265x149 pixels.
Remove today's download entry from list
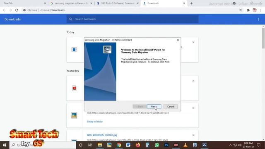pos(193,42)
